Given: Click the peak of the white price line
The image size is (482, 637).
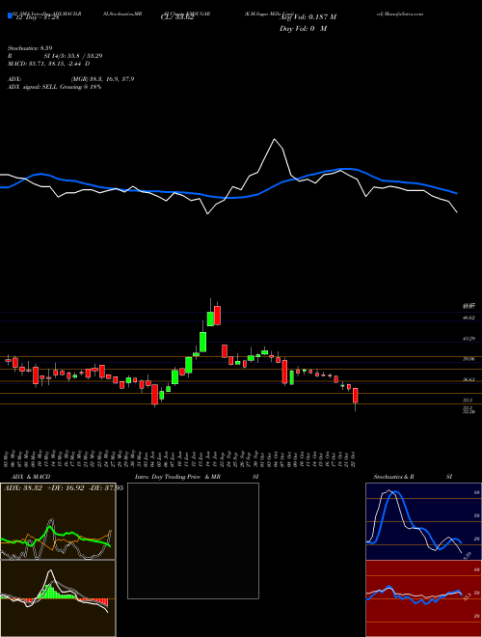Looking at the screenshot, I should click(275, 139).
